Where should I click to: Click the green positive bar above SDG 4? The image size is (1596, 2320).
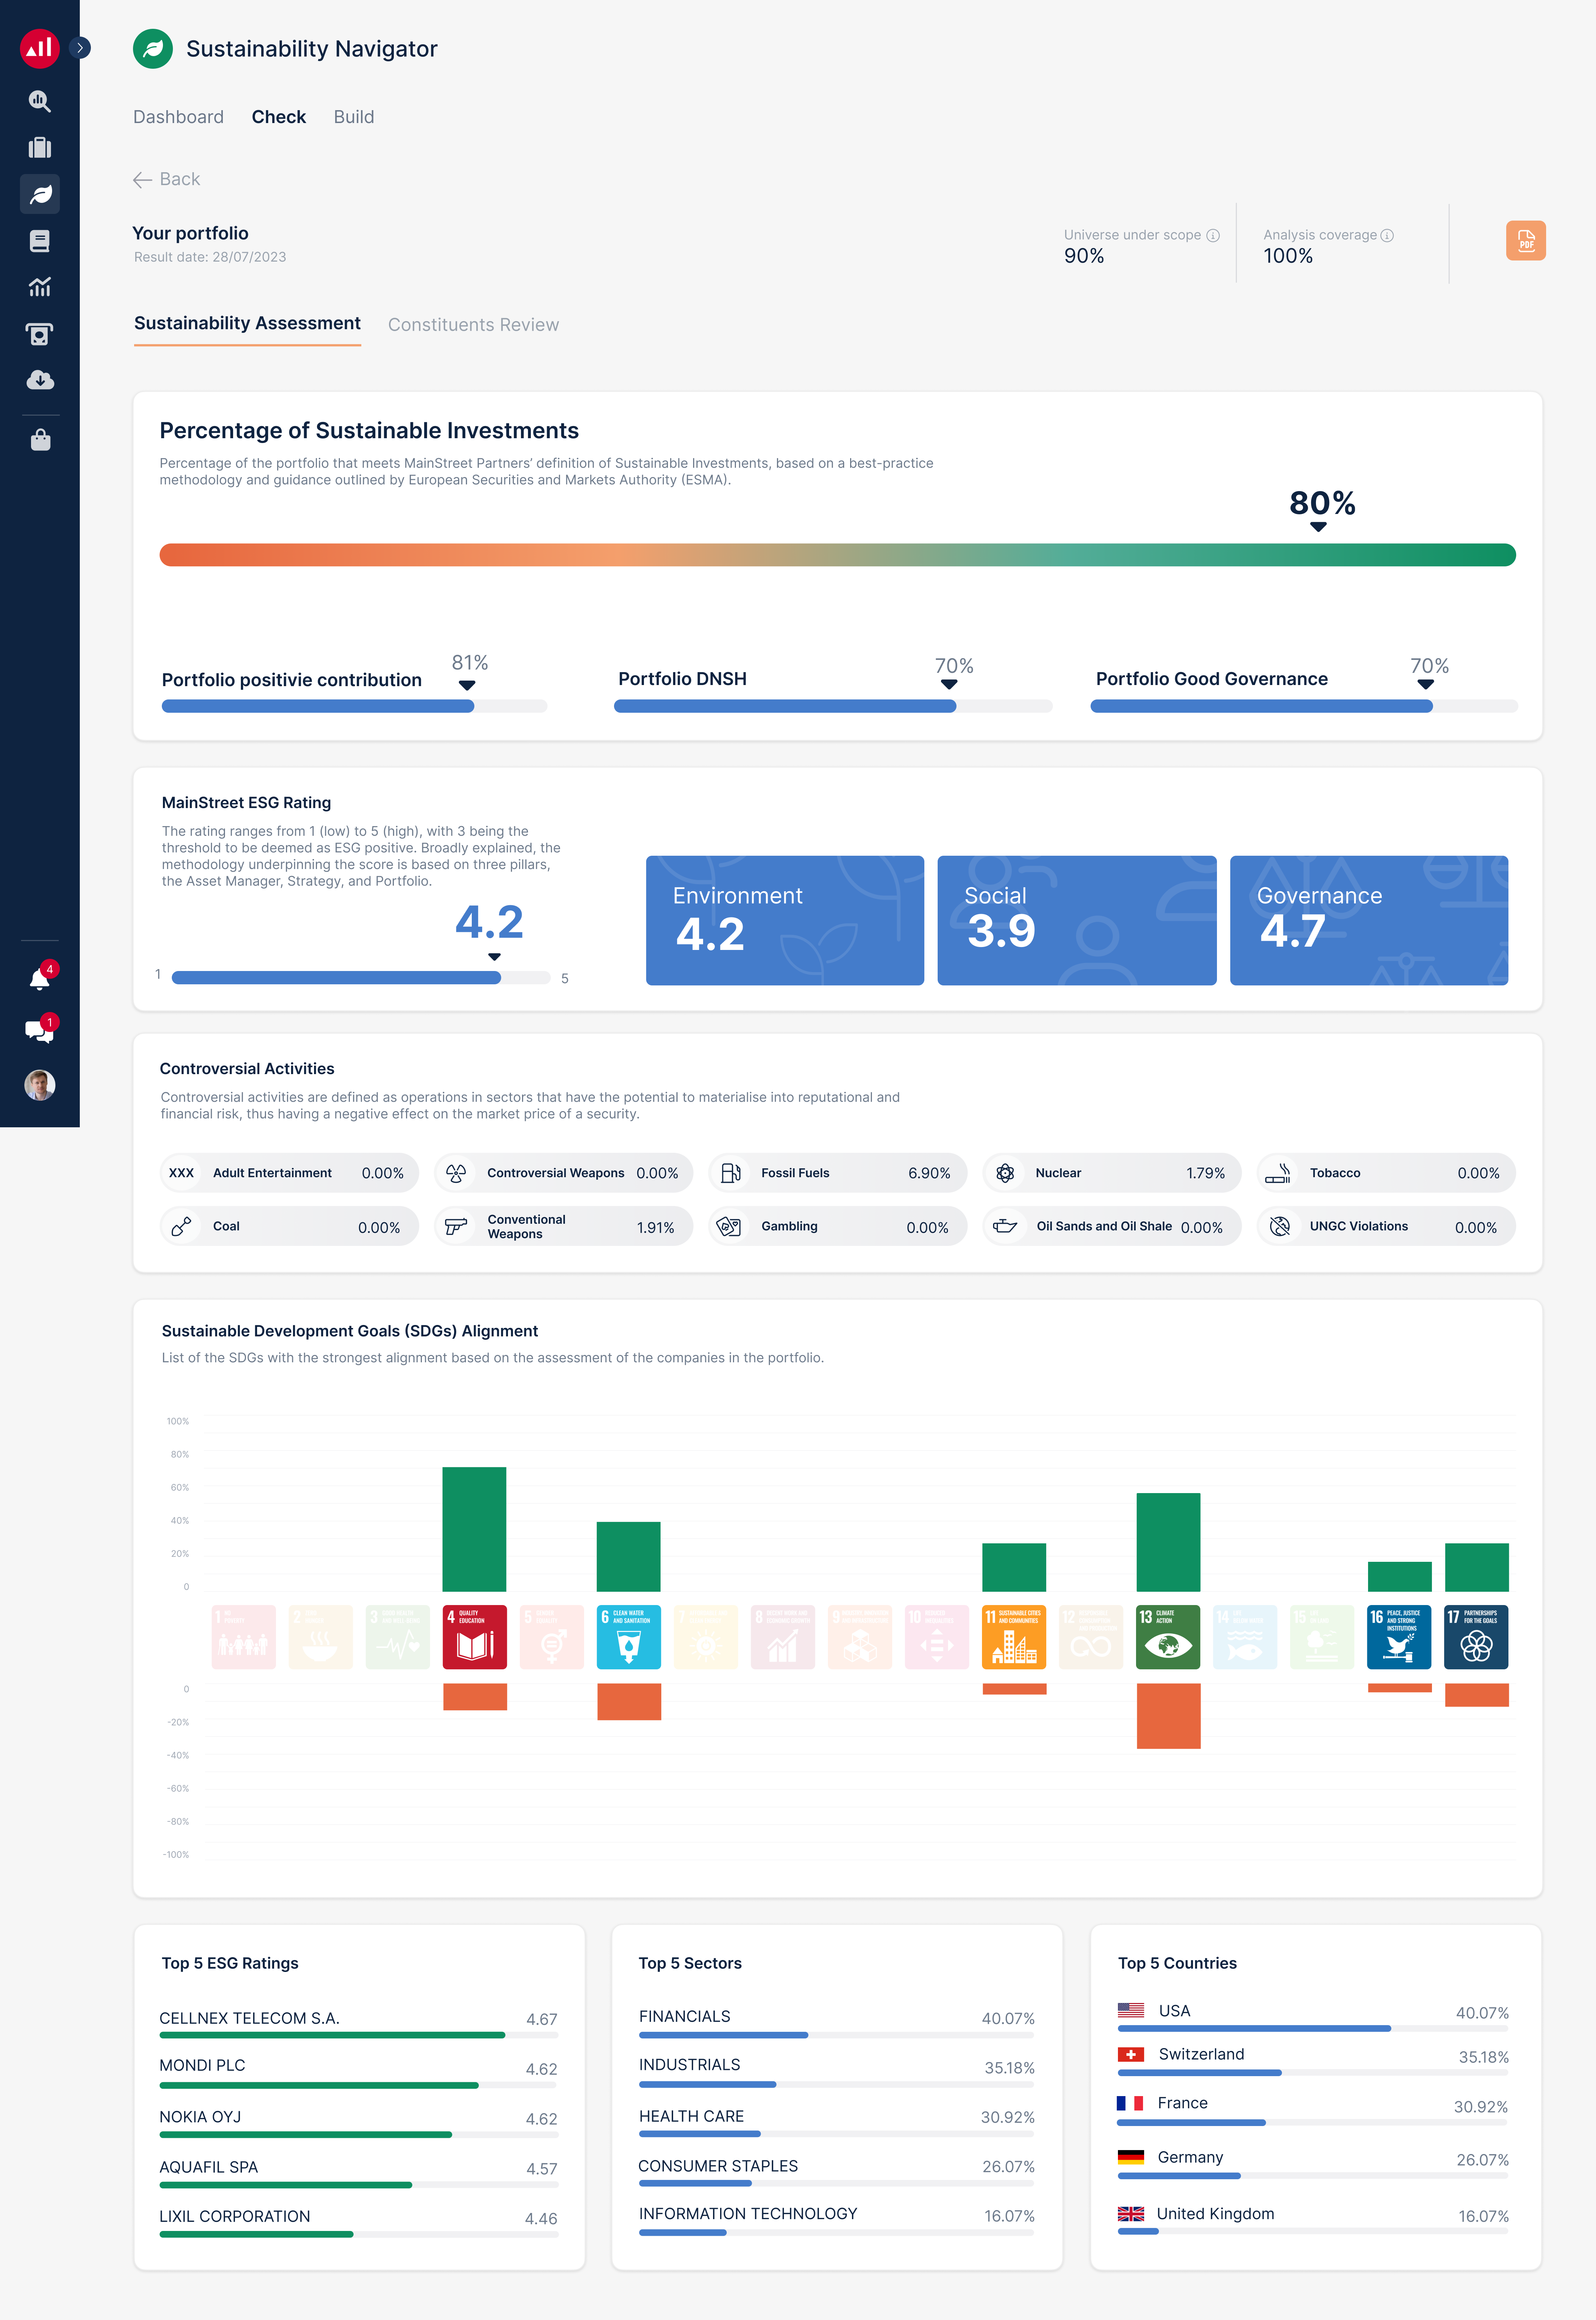pos(474,1529)
